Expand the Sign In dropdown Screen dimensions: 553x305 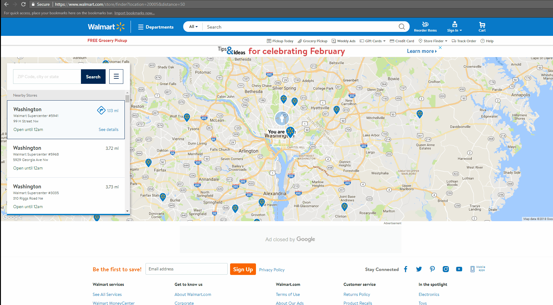(x=454, y=27)
